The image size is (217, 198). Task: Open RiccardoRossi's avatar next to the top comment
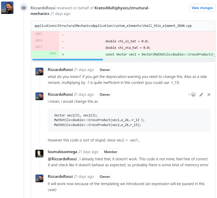[39, 72]
